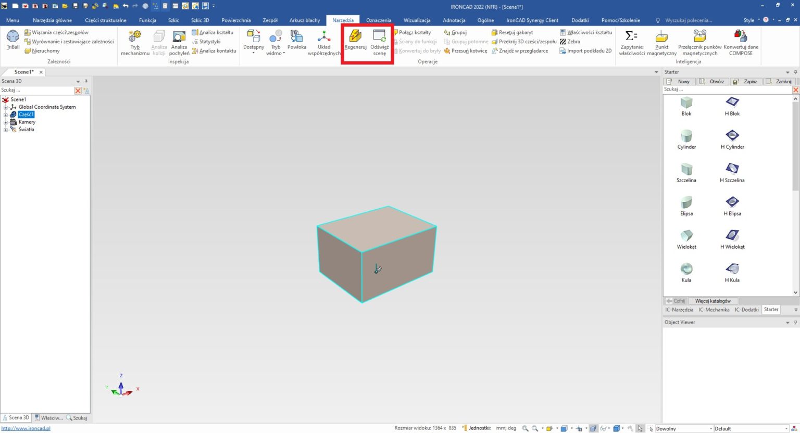Click the Więcej katalogów button

pos(713,301)
